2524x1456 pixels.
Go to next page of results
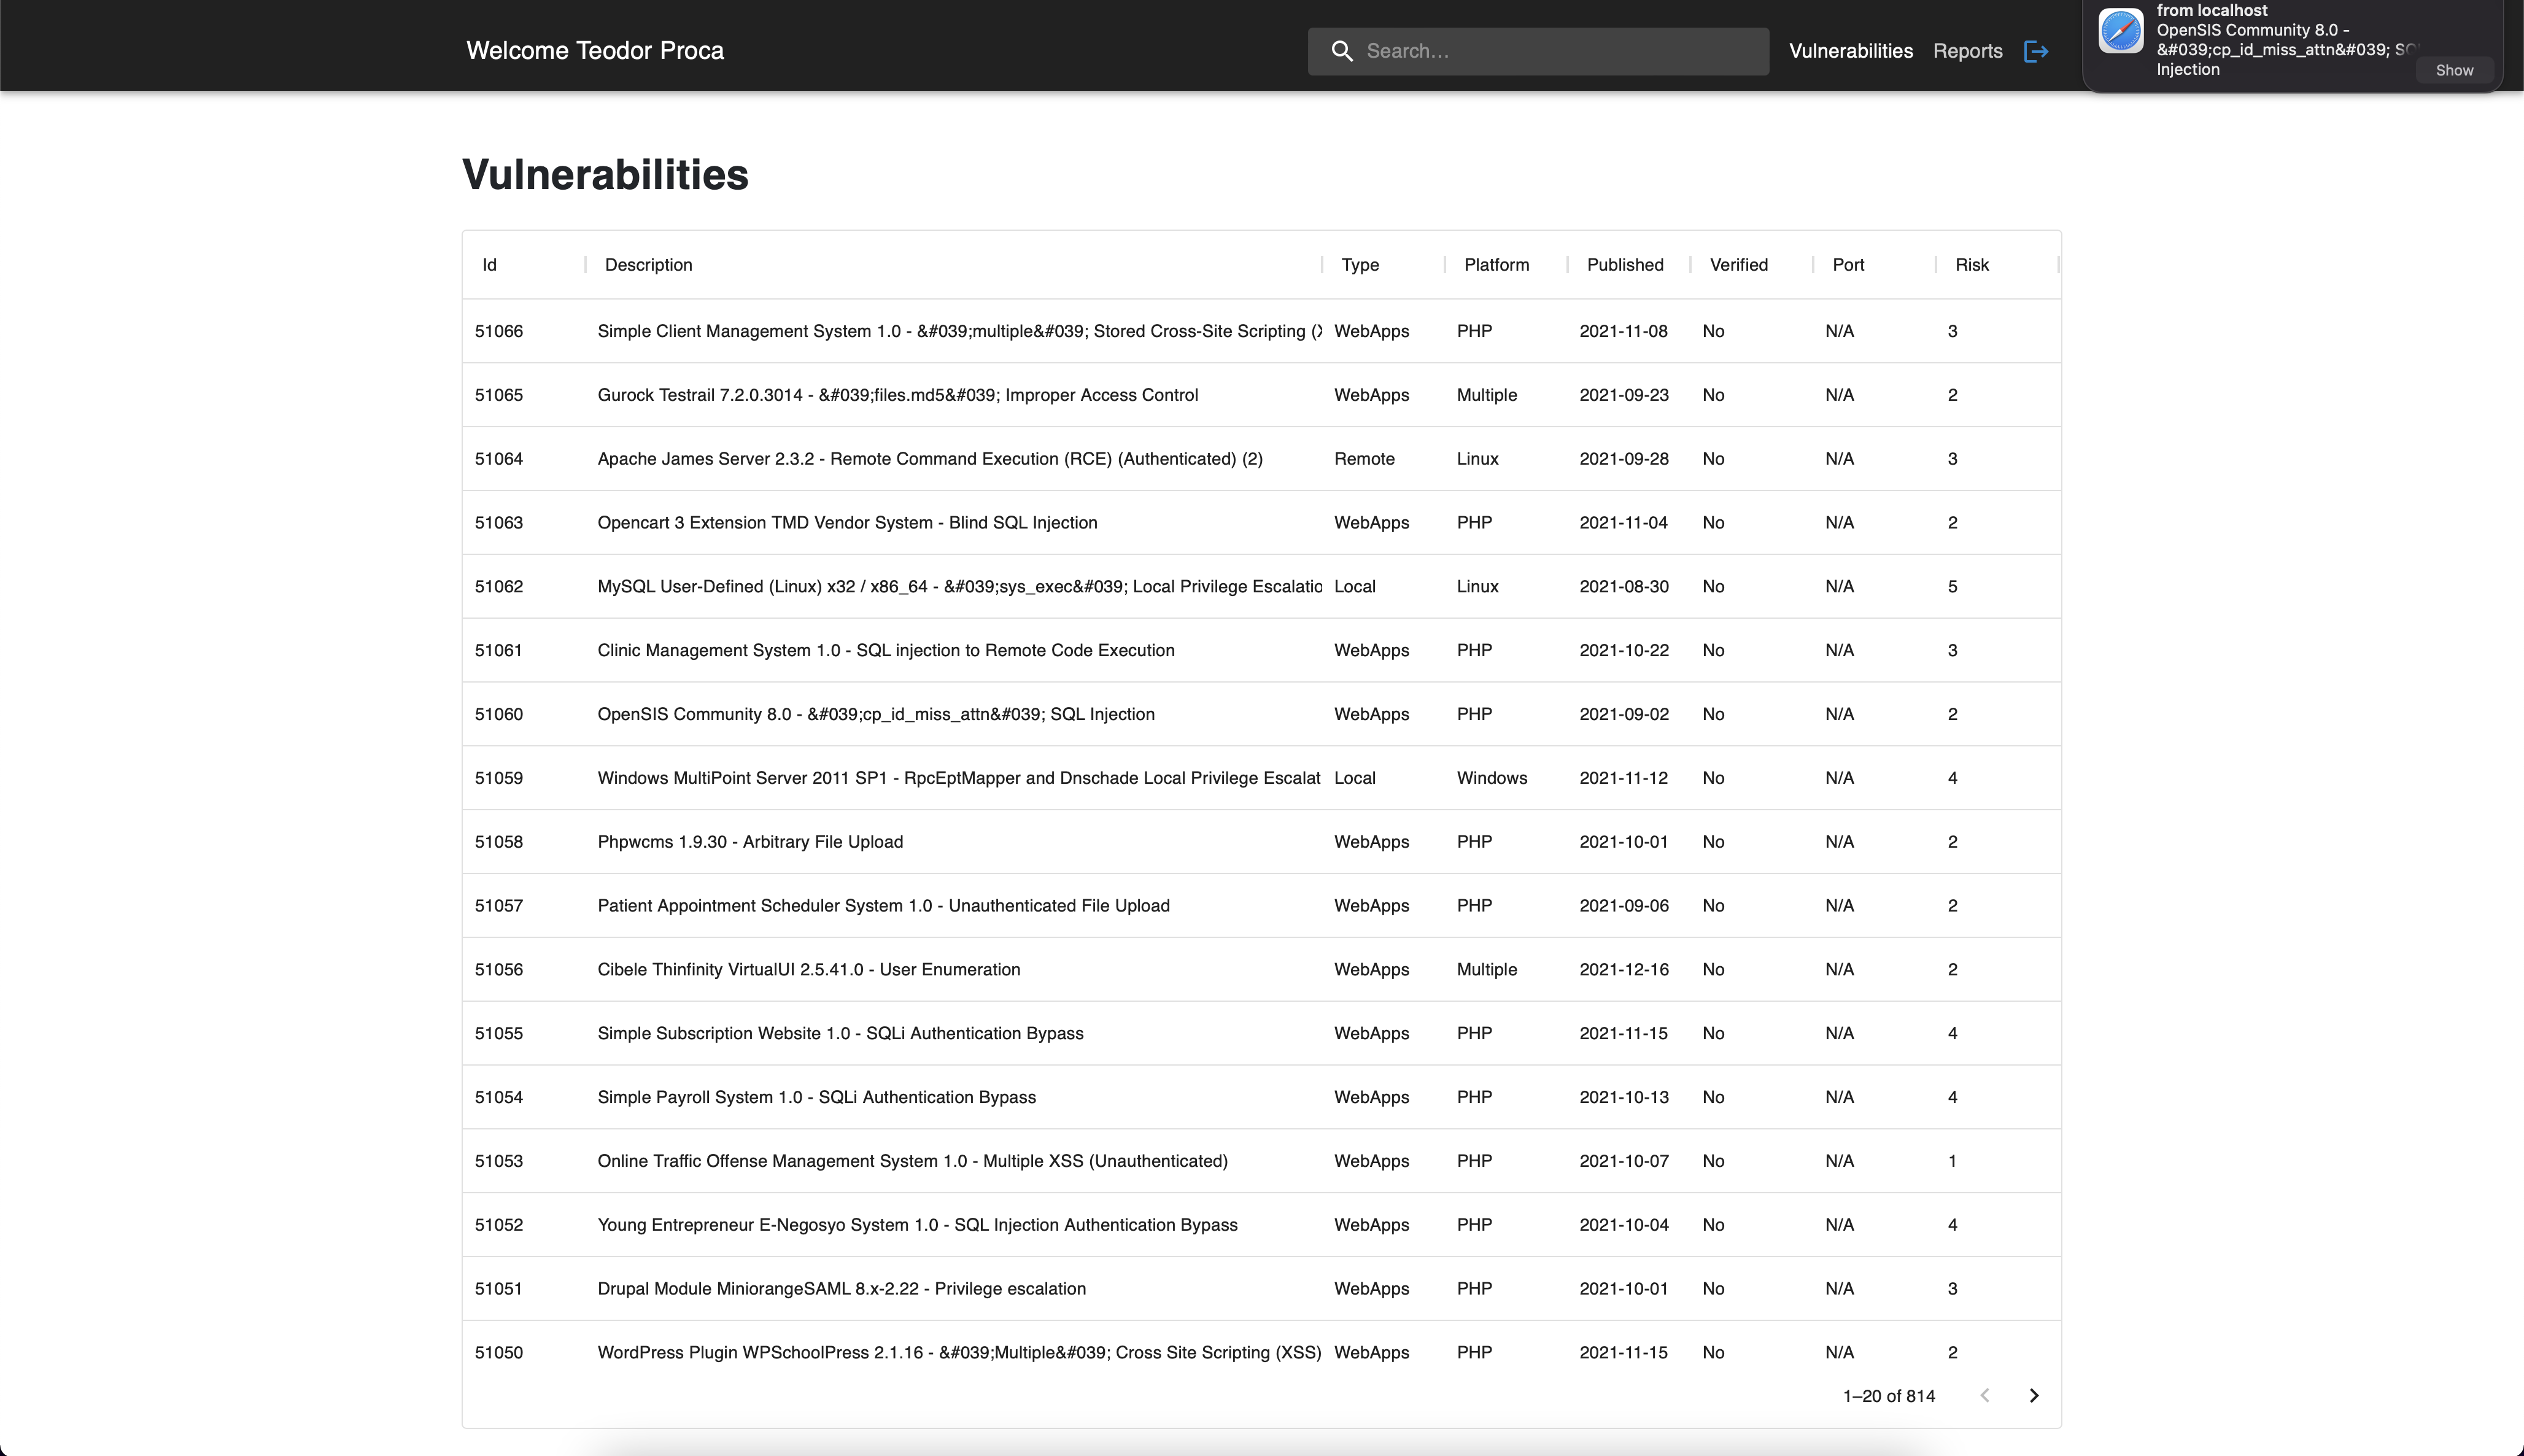(x=2033, y=1395)
